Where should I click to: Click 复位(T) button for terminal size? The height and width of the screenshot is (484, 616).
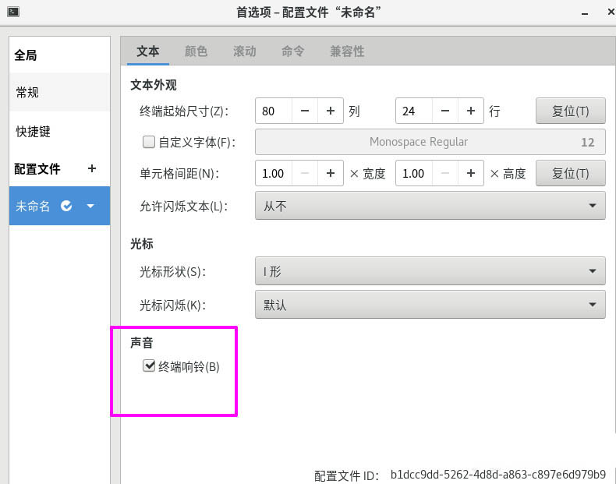click(x=571, y=111)
